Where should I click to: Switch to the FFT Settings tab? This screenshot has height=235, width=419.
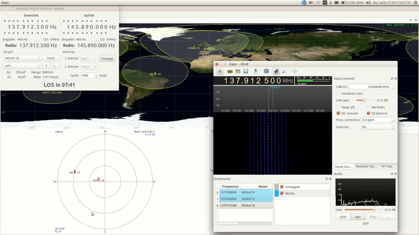pos(388,166)
